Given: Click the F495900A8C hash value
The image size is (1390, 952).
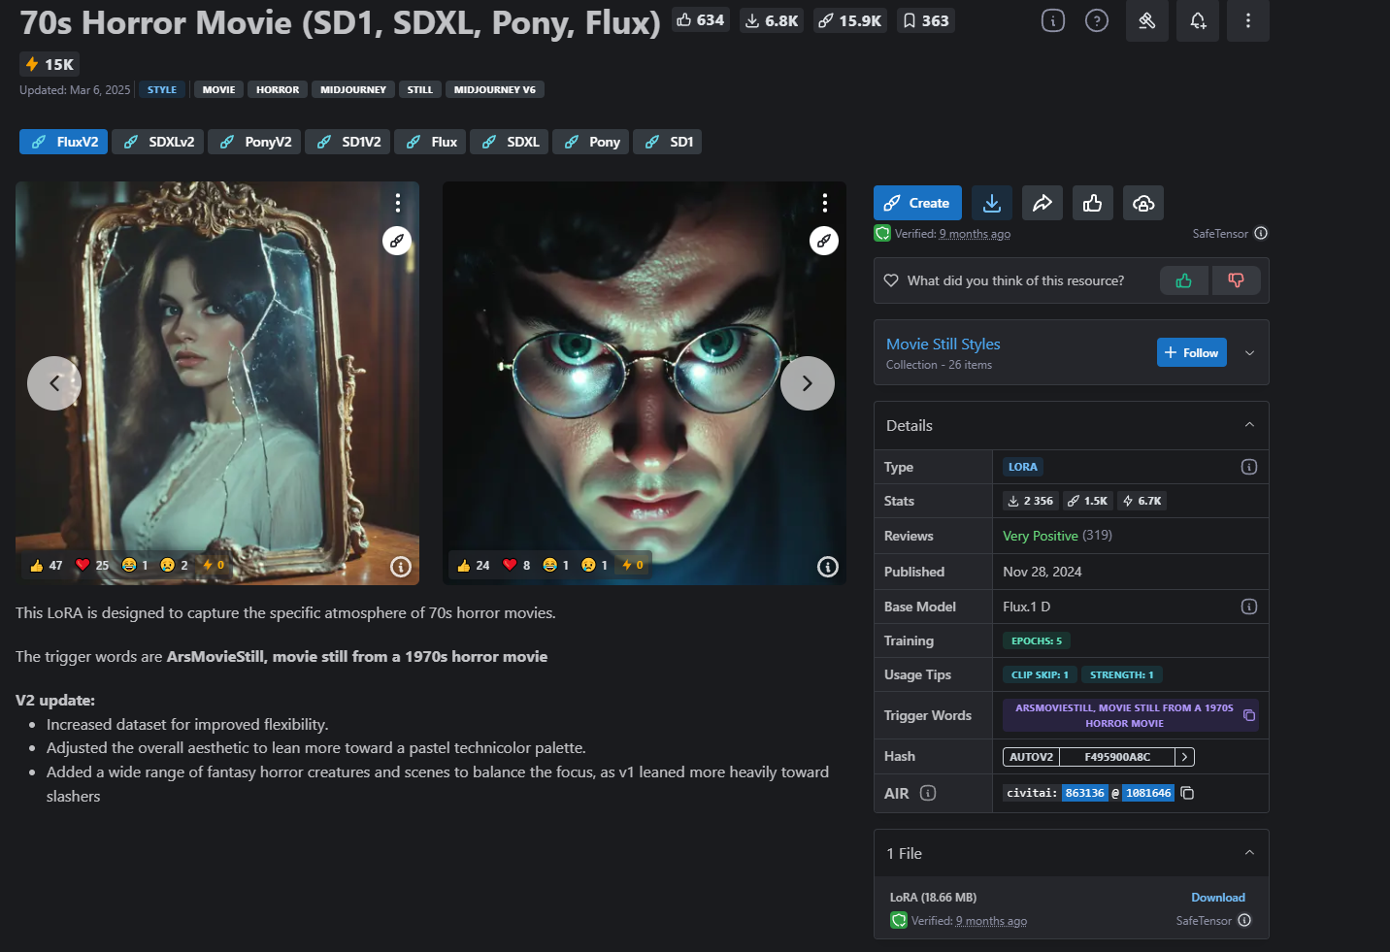Looking at the screenshot, I should 1117,757.
